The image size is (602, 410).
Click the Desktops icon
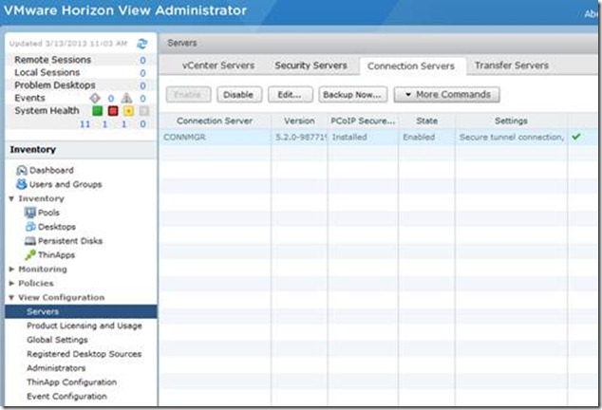[x=30, y=227]
